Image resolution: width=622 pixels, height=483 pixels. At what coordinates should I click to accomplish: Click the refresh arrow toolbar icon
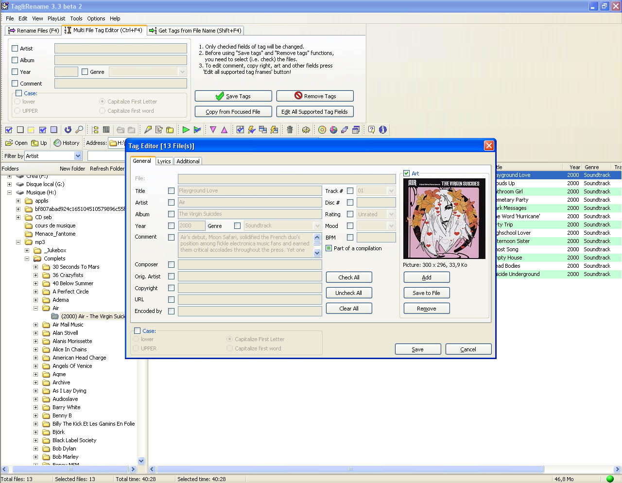pos(68,130)
